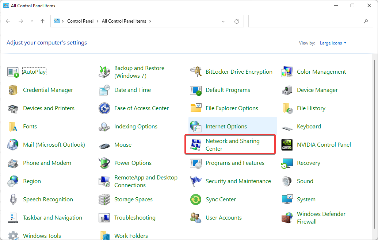Viewport: 378px width, 240px height.
Task: Click the Backup and Restore icon
Action: point(104,72)
